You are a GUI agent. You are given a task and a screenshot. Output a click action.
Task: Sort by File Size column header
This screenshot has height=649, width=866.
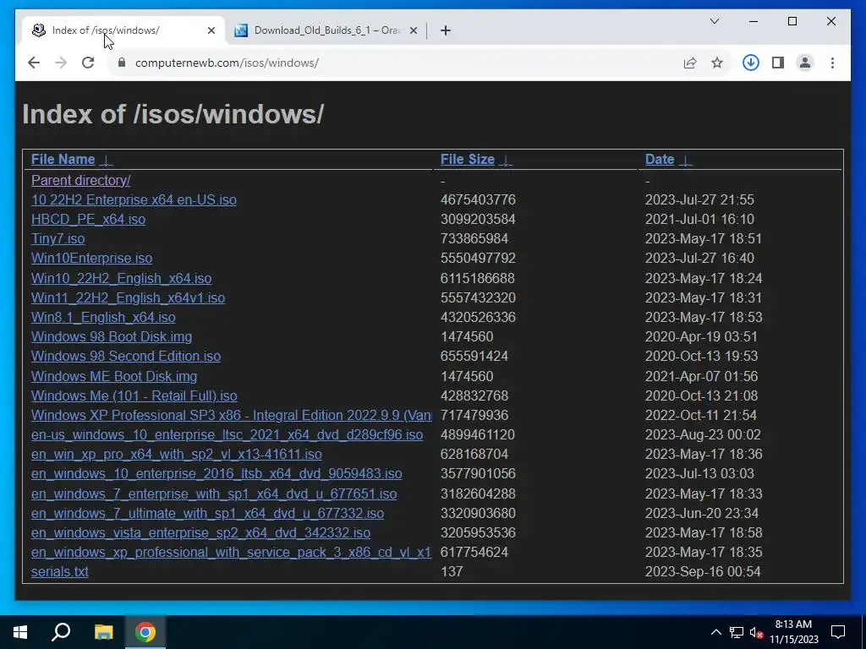coord(467,160)
